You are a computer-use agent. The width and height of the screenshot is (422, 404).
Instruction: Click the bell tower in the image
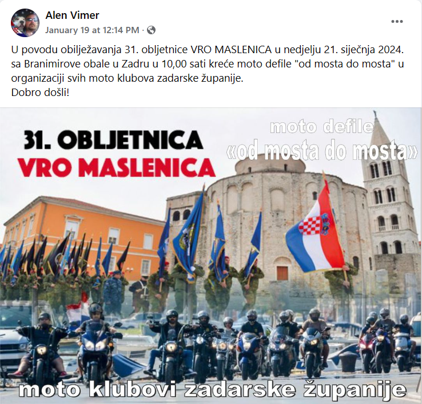click(x=388, y=193)
